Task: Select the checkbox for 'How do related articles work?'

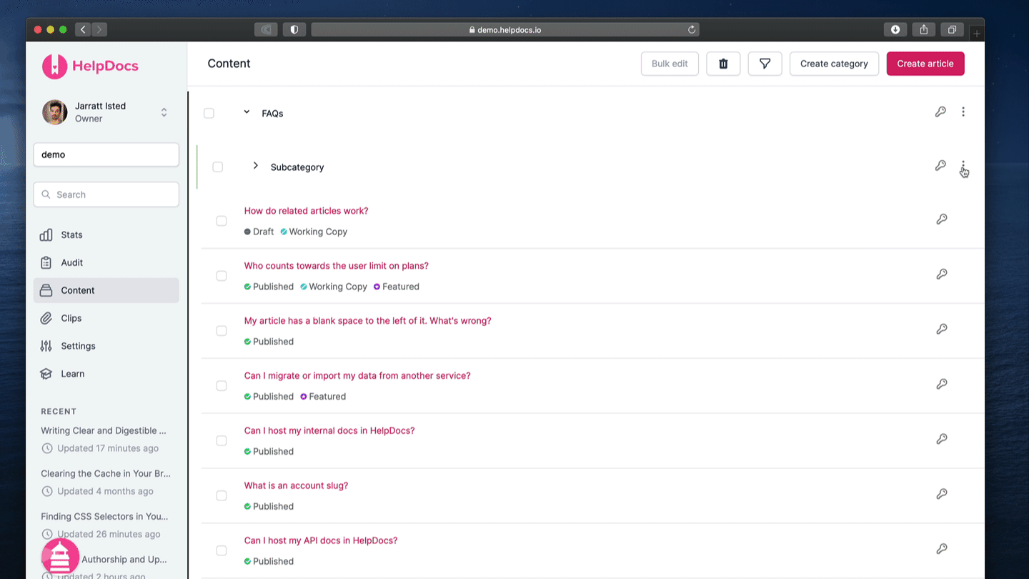Action: click(222, 221)
